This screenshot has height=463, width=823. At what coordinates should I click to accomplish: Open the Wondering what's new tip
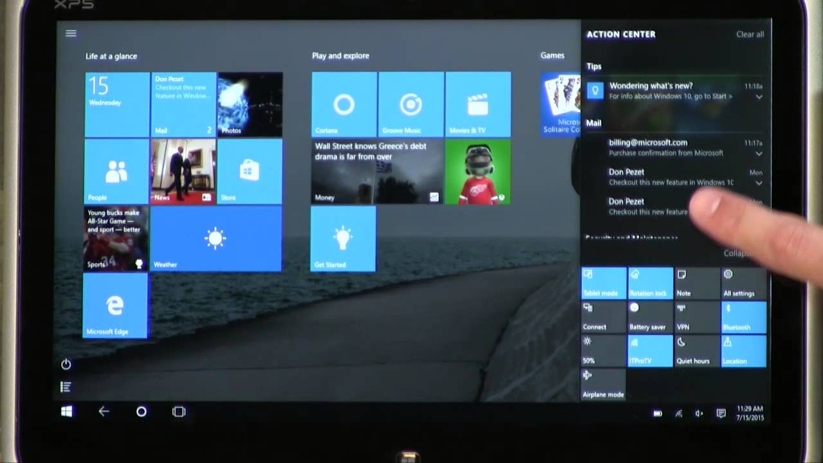(674, 91)
